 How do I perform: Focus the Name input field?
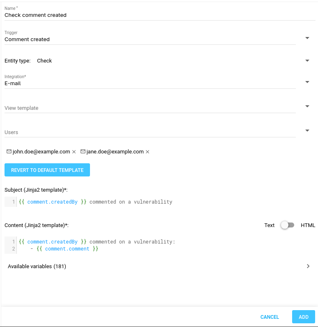[150, 15]
